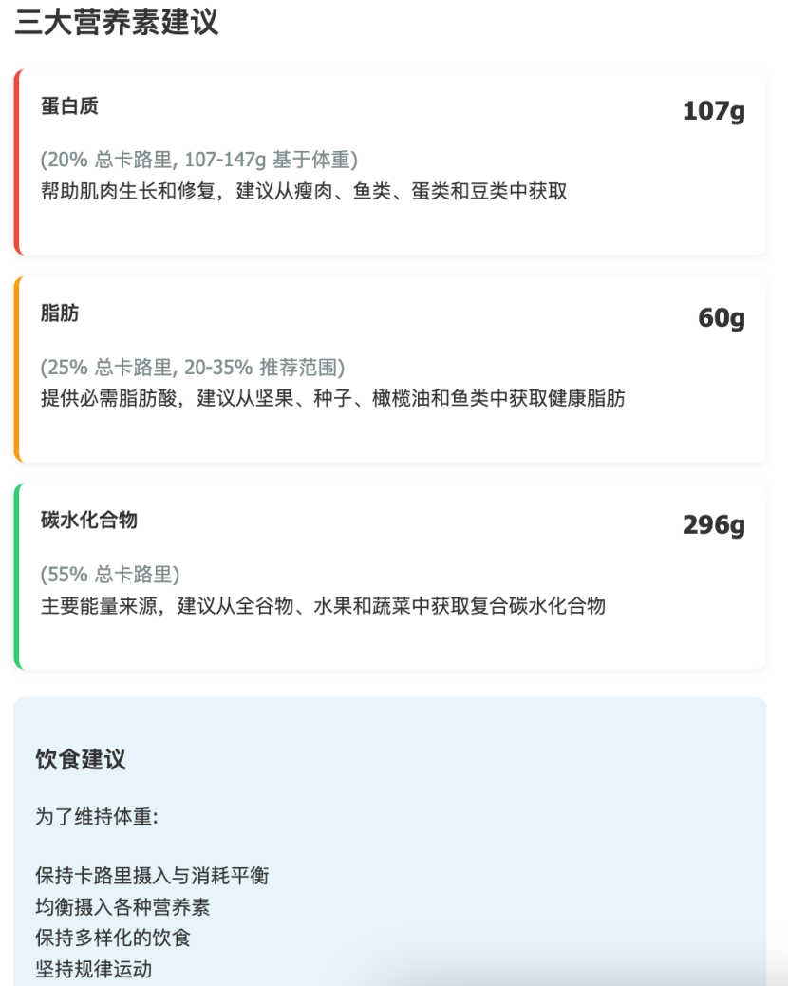Click the 60g fat value
This screenshot has width=788, height=986.
722,318
